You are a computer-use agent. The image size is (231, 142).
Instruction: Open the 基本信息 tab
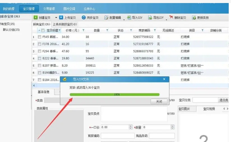pyautogui.click(x=43, y=92)
